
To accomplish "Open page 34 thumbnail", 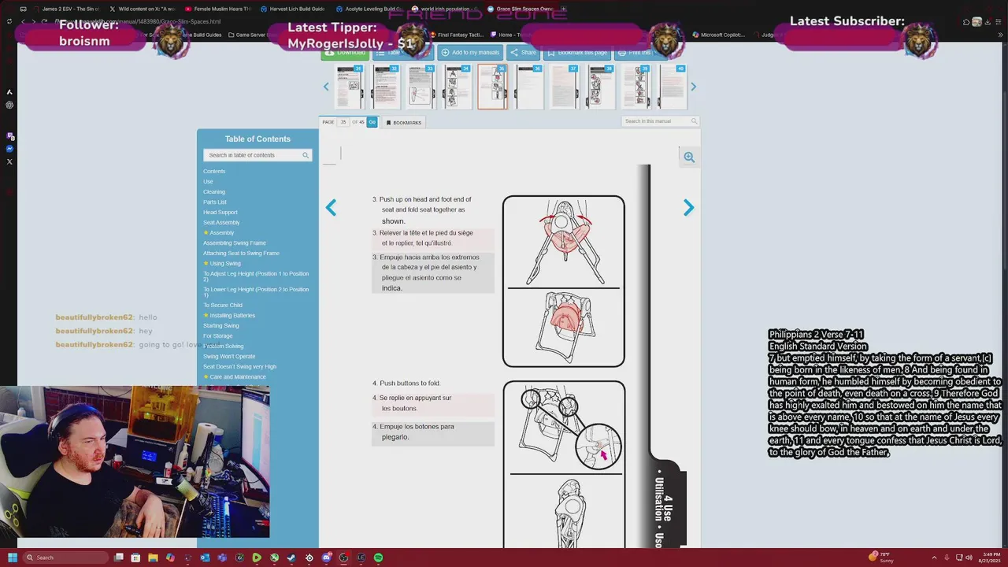I will (457, 87).
